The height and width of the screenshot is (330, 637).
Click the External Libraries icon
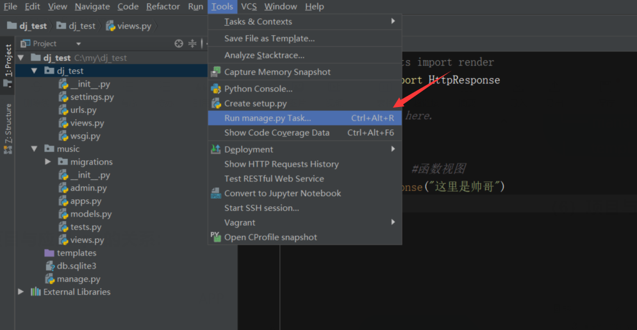[x=36, y=292]
